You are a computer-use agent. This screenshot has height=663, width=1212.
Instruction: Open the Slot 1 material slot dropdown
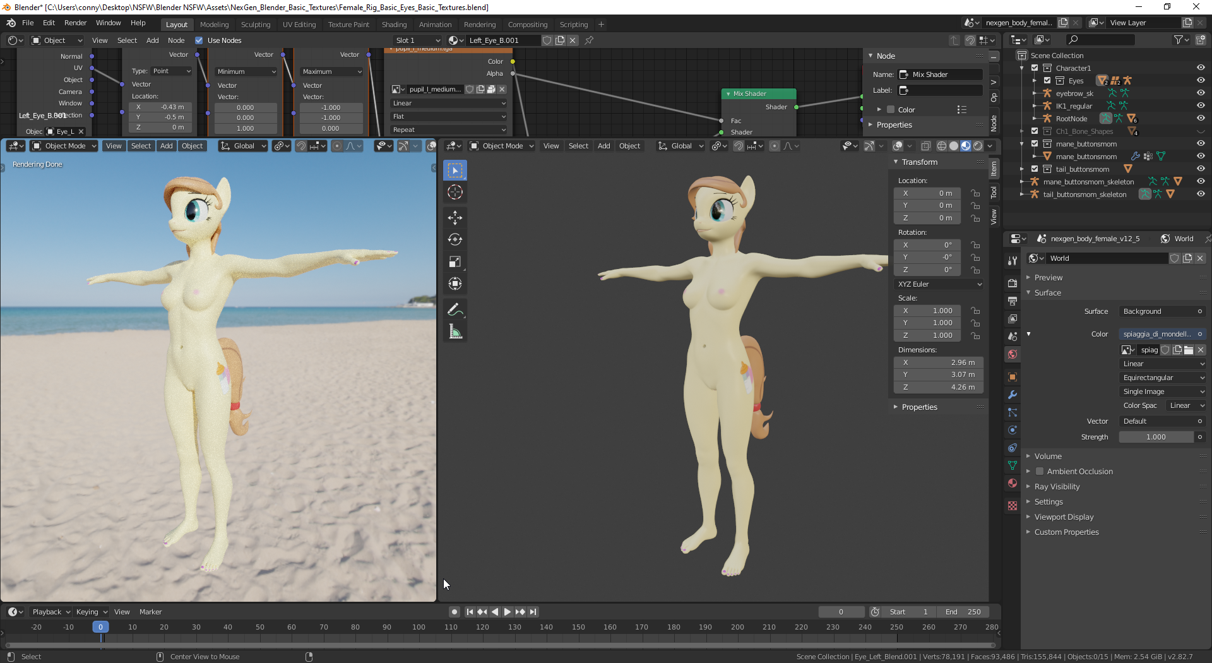417,40
